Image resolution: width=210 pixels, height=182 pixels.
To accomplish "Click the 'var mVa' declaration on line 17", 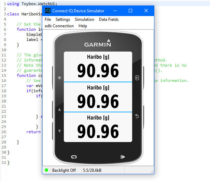I will pos(34,86).
